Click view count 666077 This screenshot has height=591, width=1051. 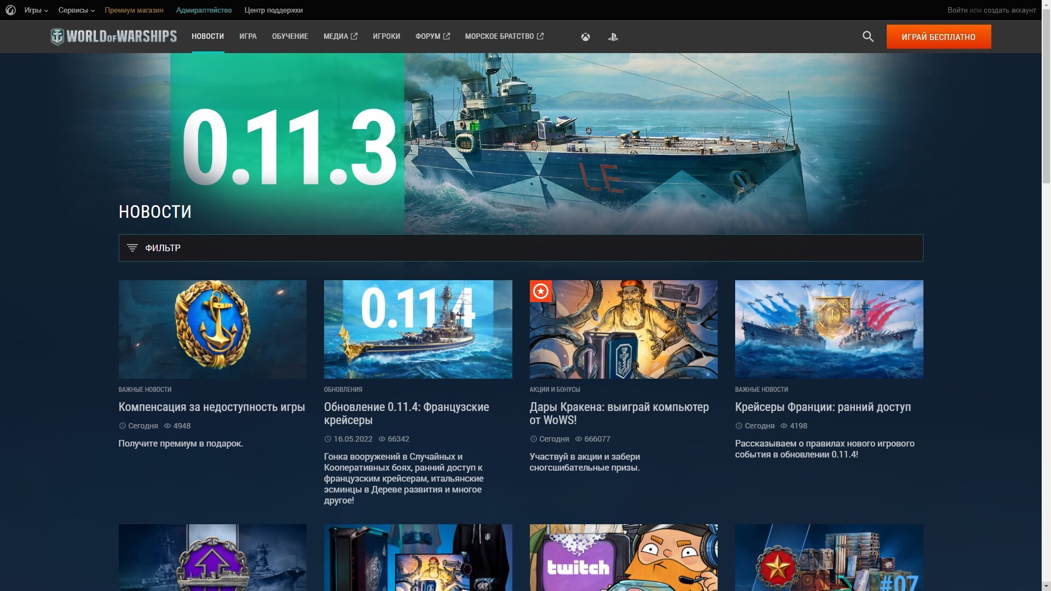coord(597,439)
